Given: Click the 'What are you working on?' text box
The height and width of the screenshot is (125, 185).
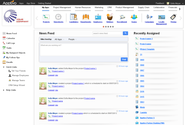Looking at the screenshot, I should point(84,49).
